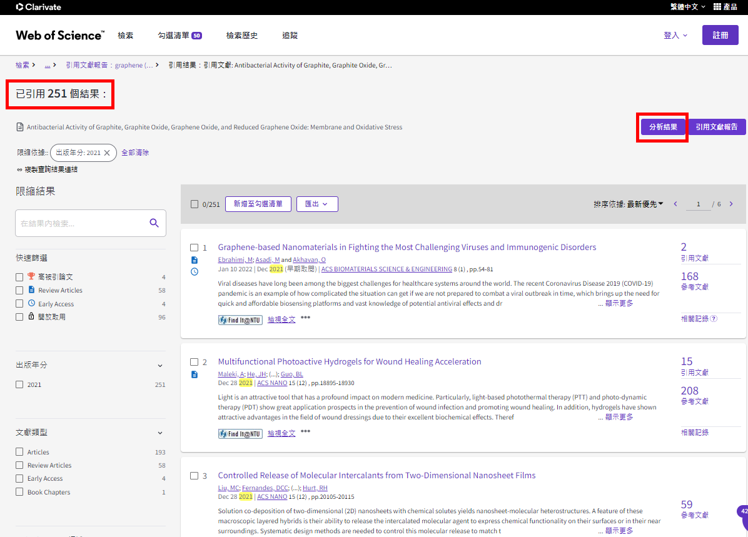Check the 開放取用 quick filter
This screenshot has height=537, width=748.
[19, 317]
